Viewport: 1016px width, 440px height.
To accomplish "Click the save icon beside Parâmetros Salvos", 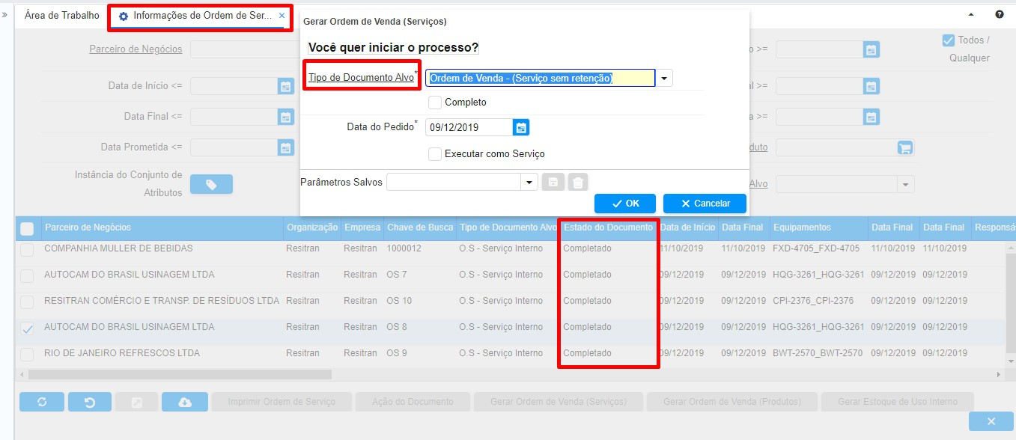I will coord(553,182).
